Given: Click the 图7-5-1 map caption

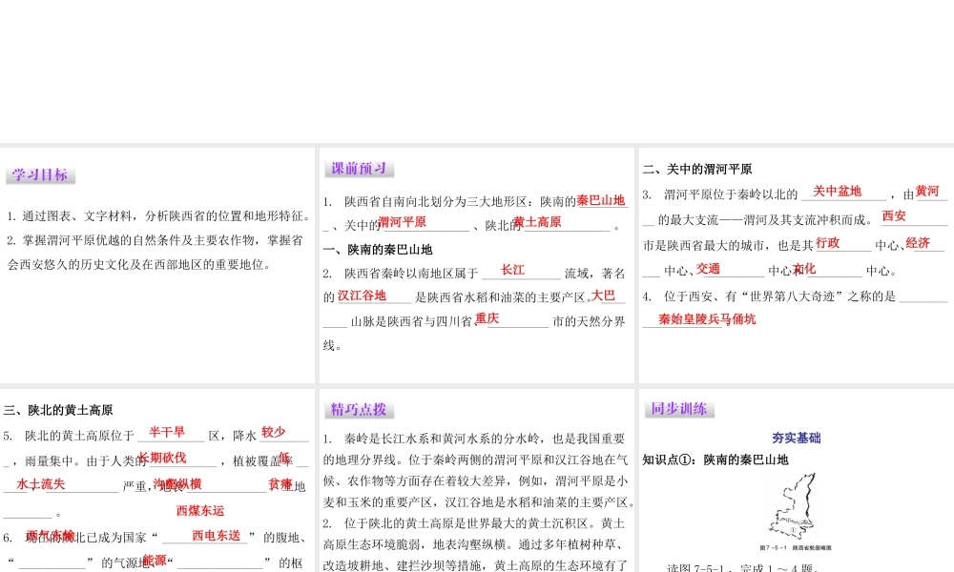Looking at the screenshot, I should pyautogui.click(x=796, y=547).
